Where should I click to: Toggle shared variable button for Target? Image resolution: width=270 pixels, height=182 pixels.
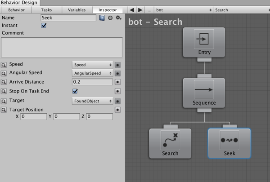117,101
